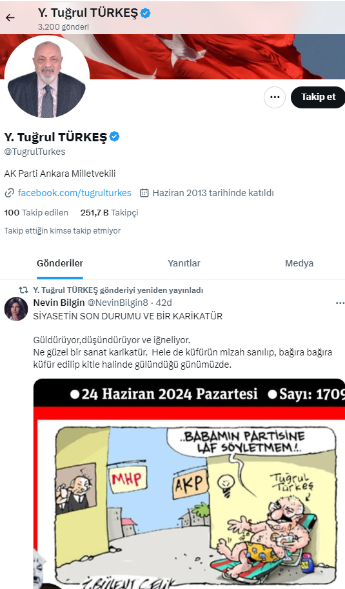Open Nevin Bilgin's profile name link

(59, 303)
